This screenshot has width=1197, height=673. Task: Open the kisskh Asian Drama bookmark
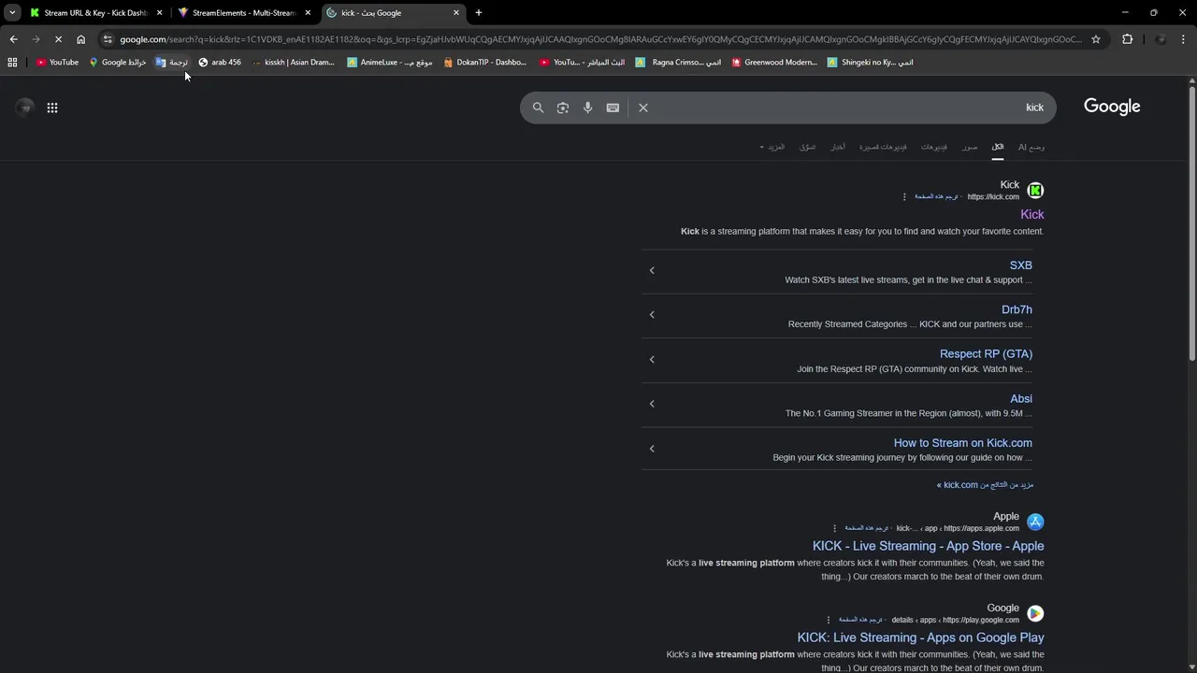coord(294,63)
